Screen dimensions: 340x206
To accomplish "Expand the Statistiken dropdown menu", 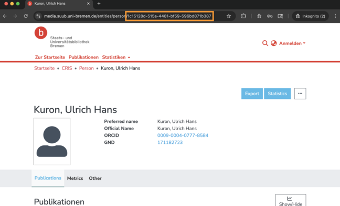I will coord(116,58).
